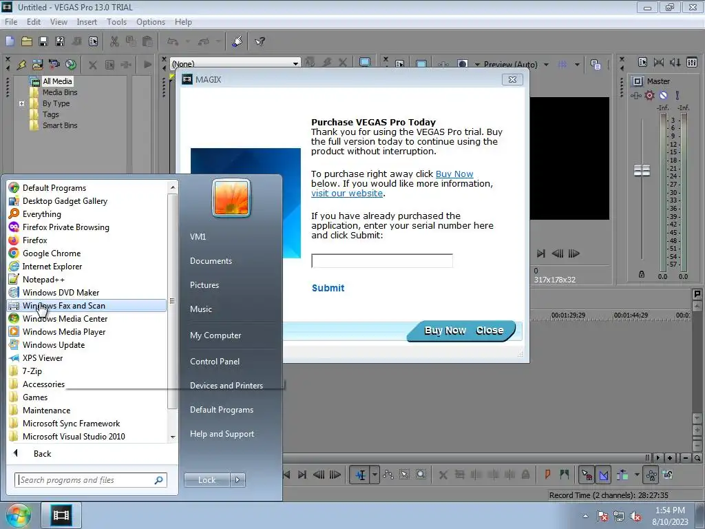Click Close on the MAGIX dialog banner
705x529 pixels.
coord(490,330)
